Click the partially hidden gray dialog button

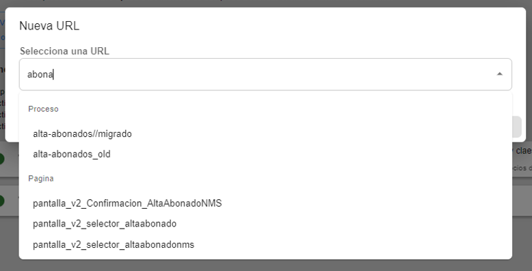tap(517, 127)
